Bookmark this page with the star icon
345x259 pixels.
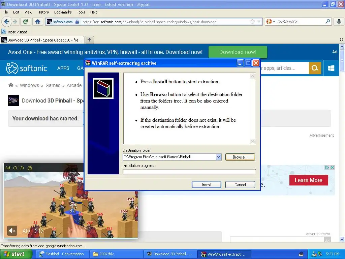(252, 22)
